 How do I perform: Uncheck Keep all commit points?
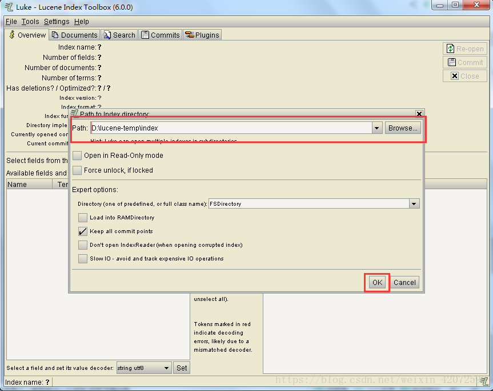[83, 231]
